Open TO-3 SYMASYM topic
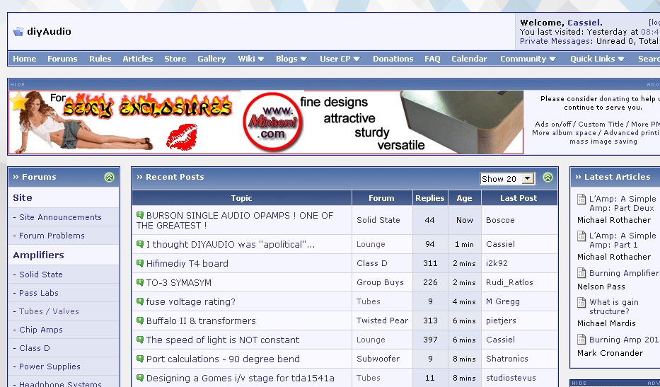 coord(179,282)
